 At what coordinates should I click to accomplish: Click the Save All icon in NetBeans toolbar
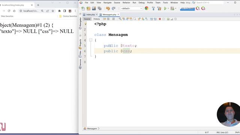(x=100, y=8)
